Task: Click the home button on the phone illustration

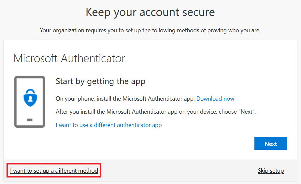Action: point(30,120)
